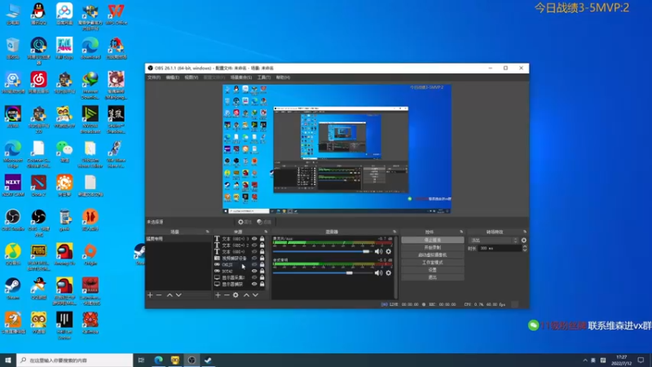
Task: Open the 帮助(H) menu
Action: pyautogui.click(x=283, y=77)
